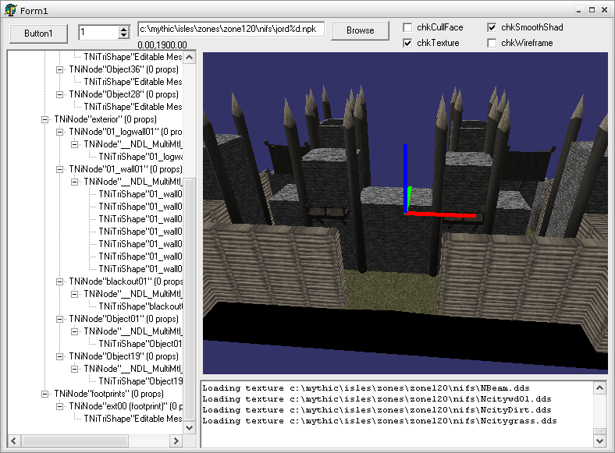Screen dimensions: 615x453
Task: Click the file path input field
Action: [231, 29]
